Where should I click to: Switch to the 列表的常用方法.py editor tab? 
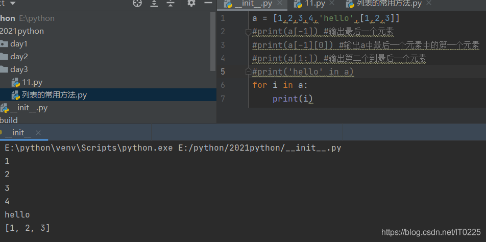(389, 4)
